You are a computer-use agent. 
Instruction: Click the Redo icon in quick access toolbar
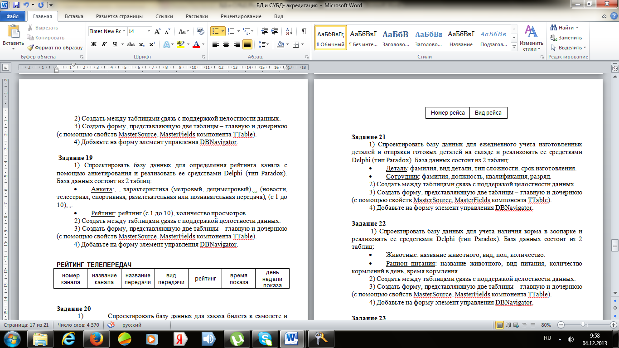pyautogui.click(x=41, y=5)
